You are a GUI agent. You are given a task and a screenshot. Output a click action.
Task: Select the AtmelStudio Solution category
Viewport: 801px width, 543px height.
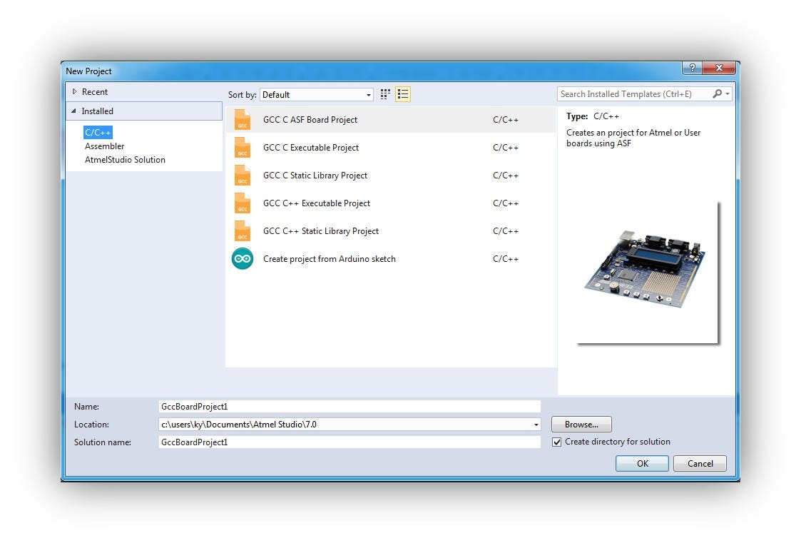[125, 160]
